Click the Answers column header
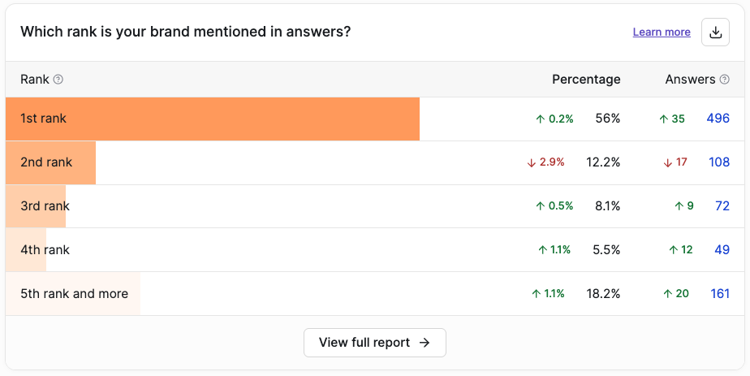This screenshot has height=376, width=750. tap(690, 80)
